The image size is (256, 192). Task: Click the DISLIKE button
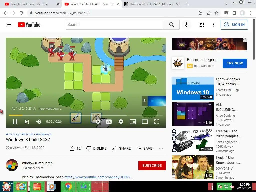click(96, 148)
